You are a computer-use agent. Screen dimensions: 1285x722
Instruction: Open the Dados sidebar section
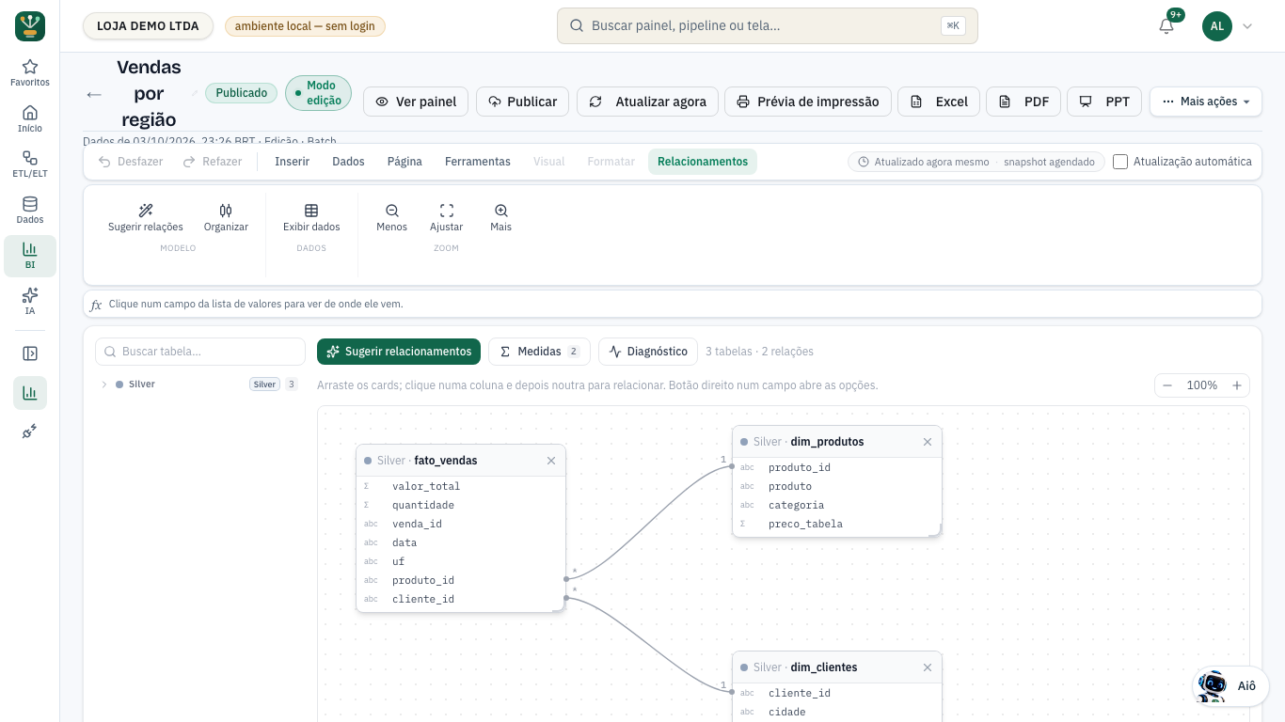coord(30,211)
